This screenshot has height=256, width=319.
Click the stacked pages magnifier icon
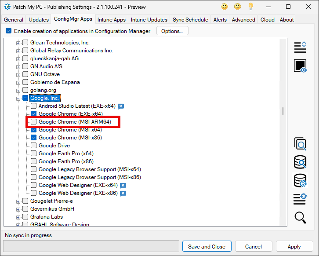pos(300,144)
